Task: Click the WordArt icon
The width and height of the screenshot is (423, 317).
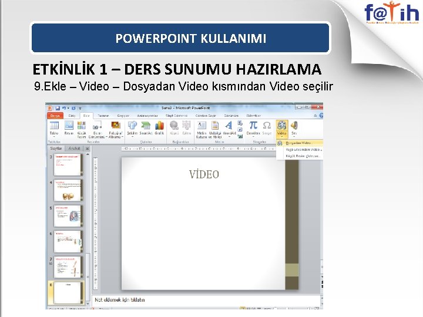Action: [229, 126]
